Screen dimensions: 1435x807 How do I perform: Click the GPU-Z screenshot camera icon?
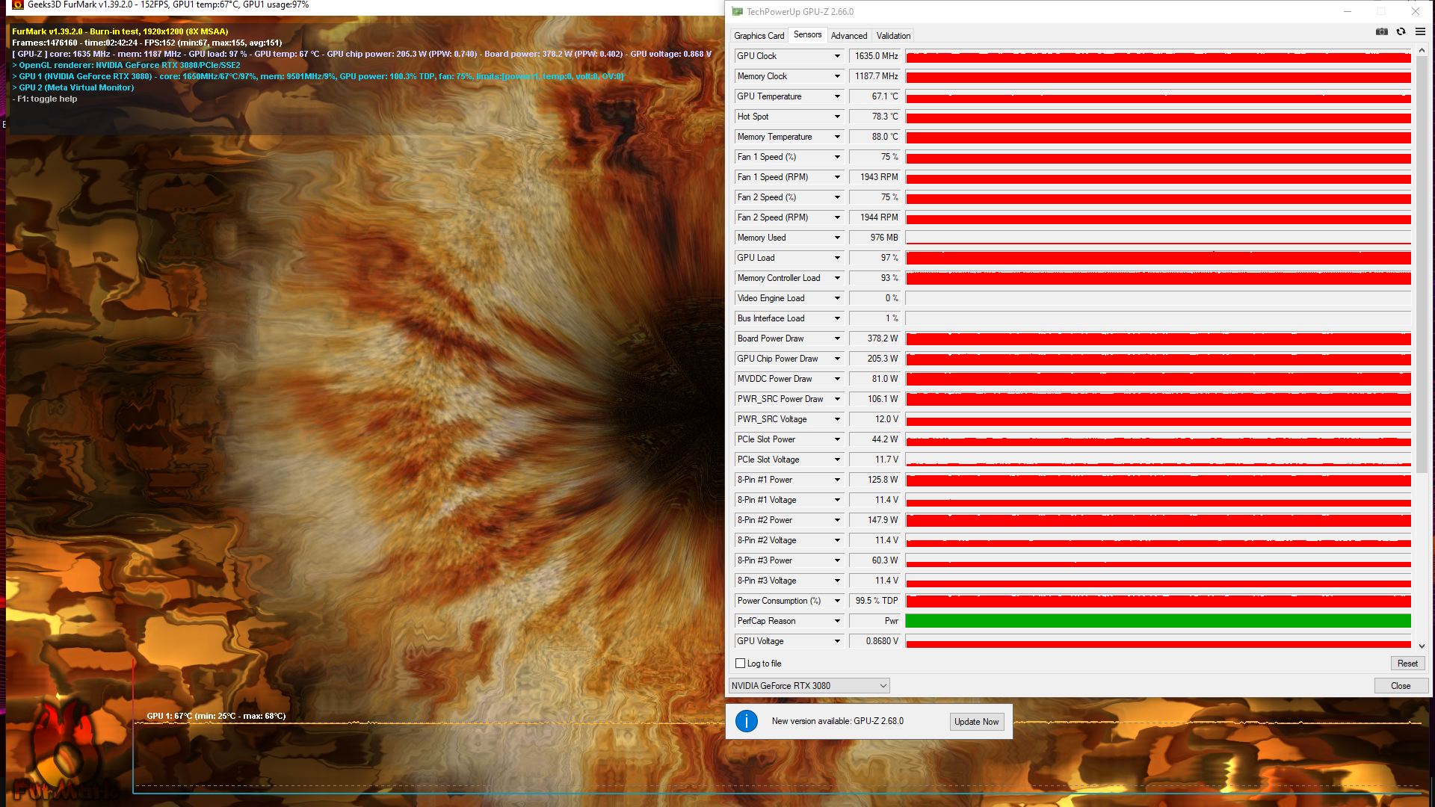click(x=1381, y=32)
